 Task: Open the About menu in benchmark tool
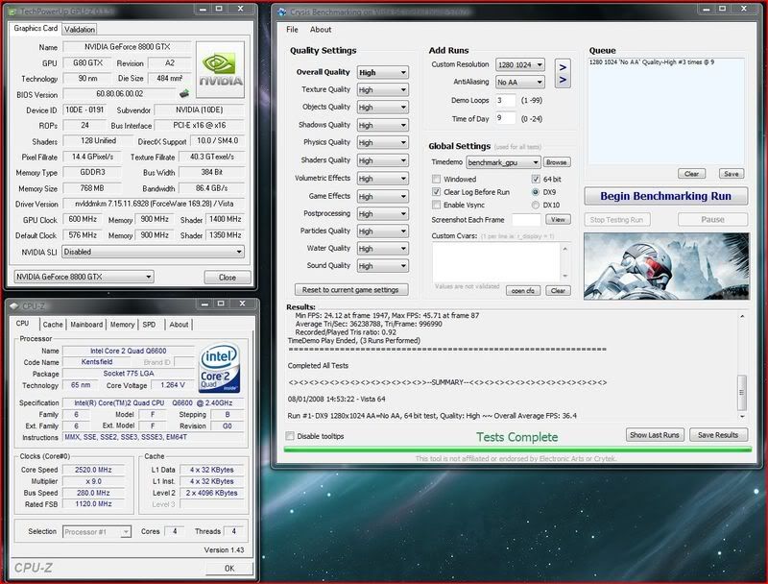321,30
